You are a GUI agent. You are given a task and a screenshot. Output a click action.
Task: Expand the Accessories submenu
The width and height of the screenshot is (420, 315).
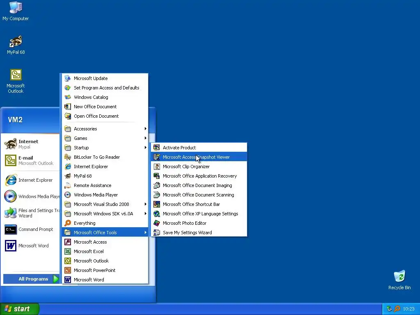tap(105, 129)
